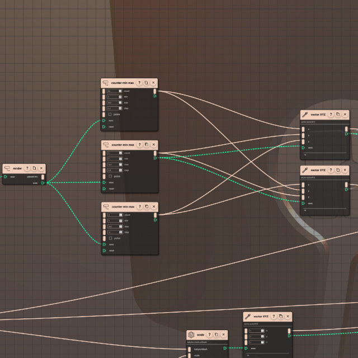Click the exec input port of the vector XYZ beside scale

point(246,348)
